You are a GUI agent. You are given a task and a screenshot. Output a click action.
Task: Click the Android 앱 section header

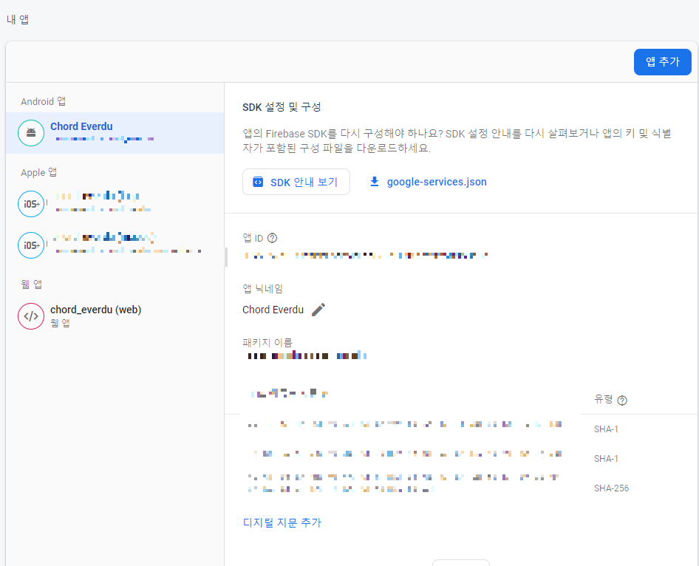click(x=44, y=102)
